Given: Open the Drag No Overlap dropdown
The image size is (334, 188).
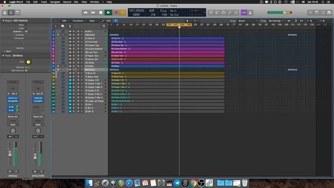Looking at the screenshot, I should (x=276, y=21).
